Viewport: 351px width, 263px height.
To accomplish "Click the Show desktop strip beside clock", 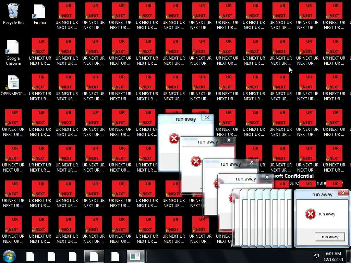I will pos(348,256).
